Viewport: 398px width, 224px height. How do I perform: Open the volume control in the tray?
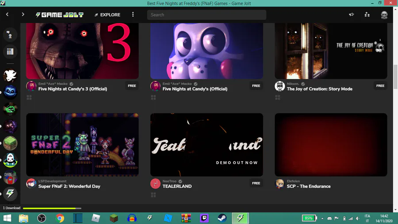click(358, 218)
